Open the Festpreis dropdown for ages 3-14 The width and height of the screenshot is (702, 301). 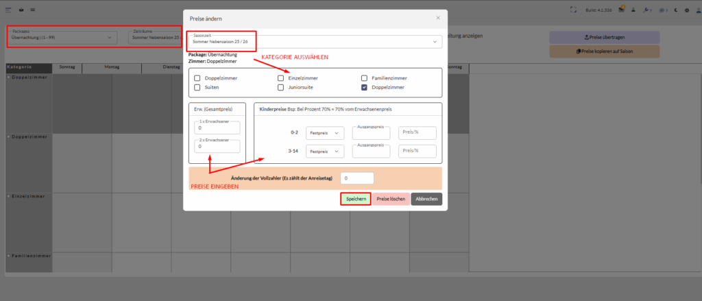tap(324, 151)
